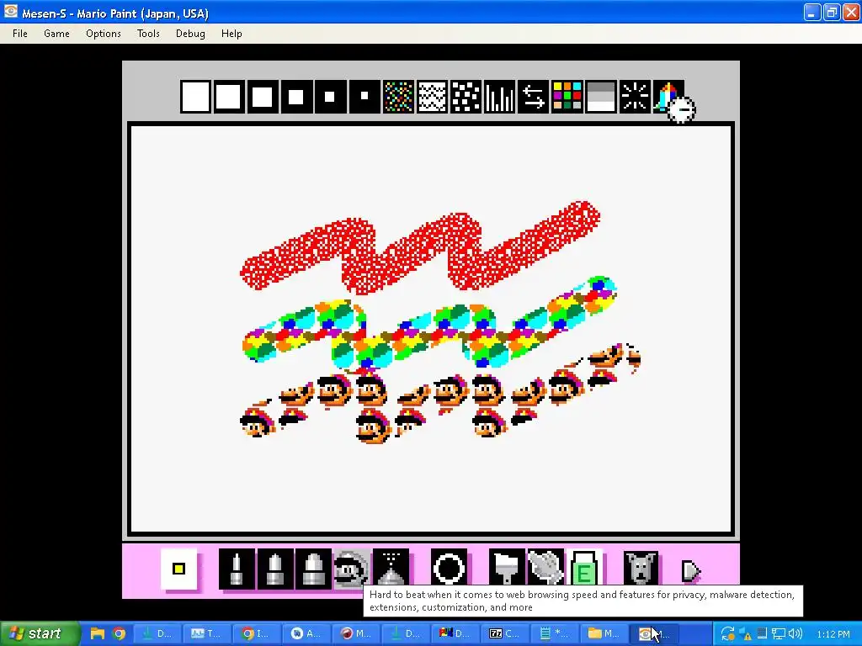Click the Windows Start button

tap(40, 633)
